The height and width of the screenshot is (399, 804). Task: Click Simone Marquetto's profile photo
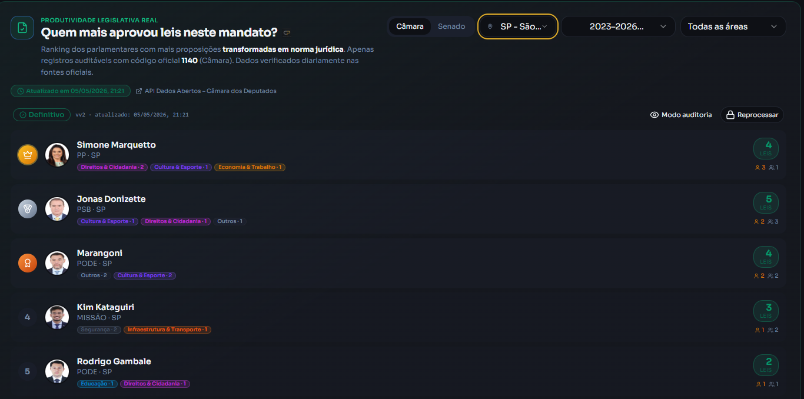(x=57, y=155)
